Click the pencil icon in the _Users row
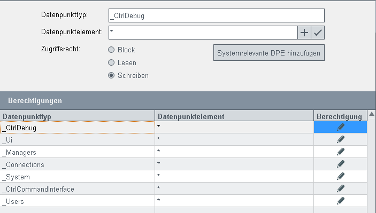This screenshot has width=376, height=213. (340, 201)
